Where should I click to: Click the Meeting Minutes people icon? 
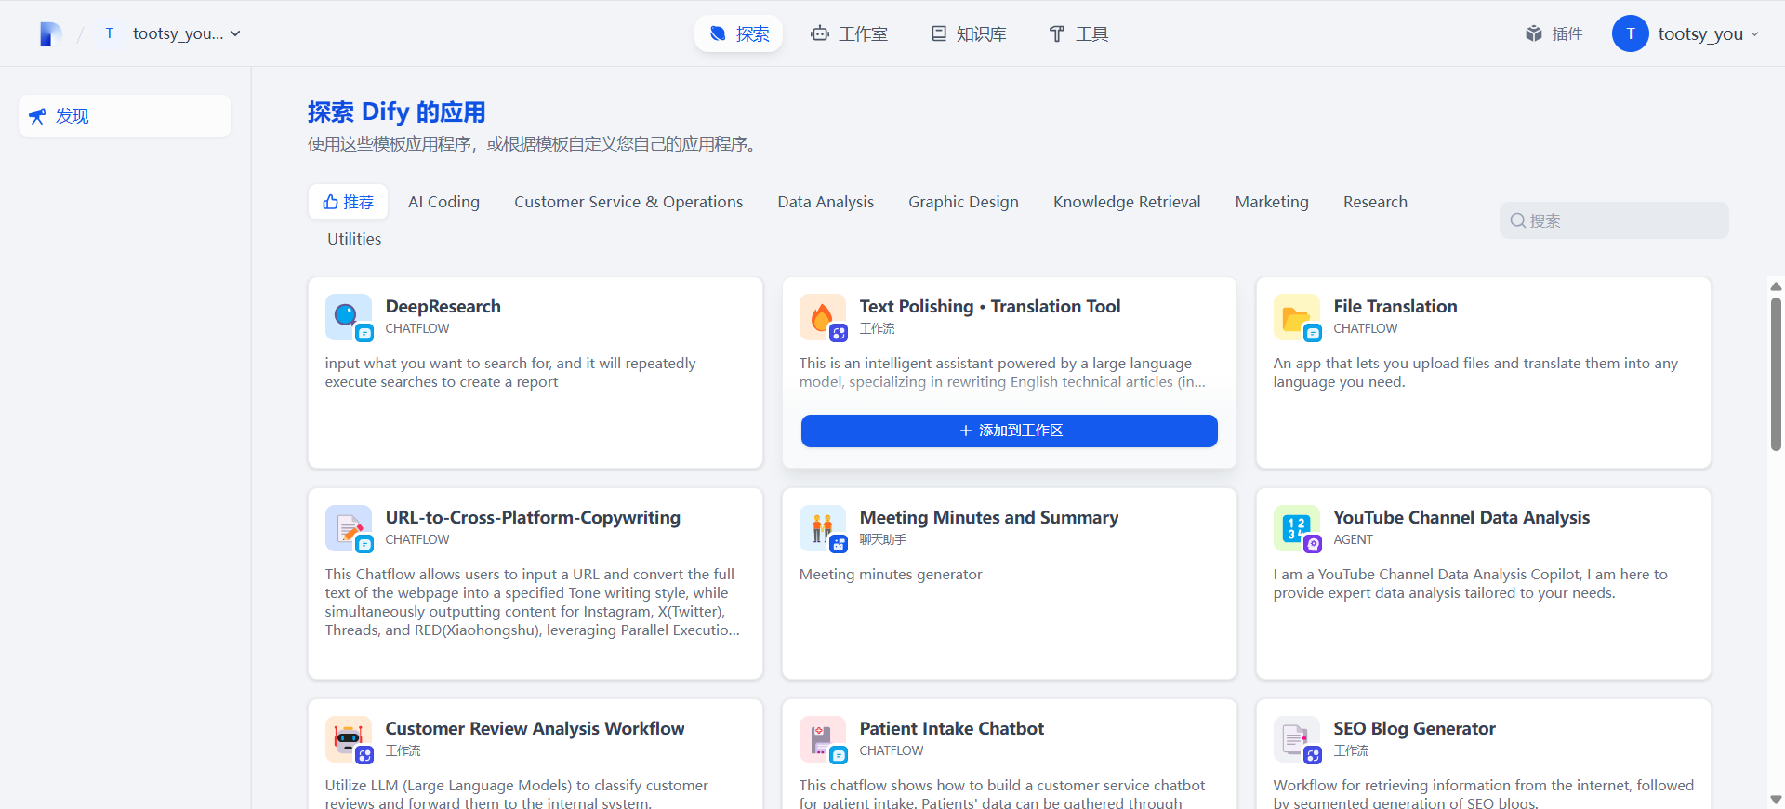tap(822, 528)
